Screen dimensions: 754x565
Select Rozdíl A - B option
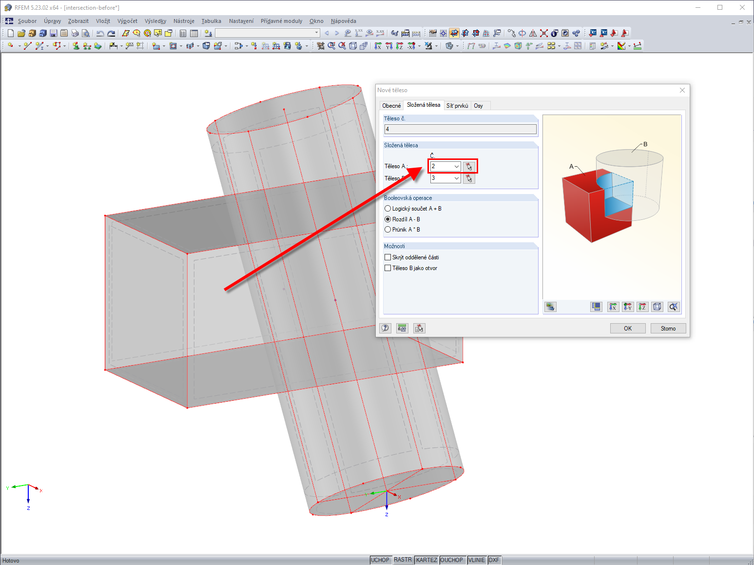tap(403, 219)
